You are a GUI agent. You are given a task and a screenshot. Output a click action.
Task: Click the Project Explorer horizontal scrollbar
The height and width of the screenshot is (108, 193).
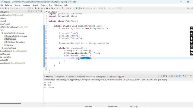tap(11, 103)
